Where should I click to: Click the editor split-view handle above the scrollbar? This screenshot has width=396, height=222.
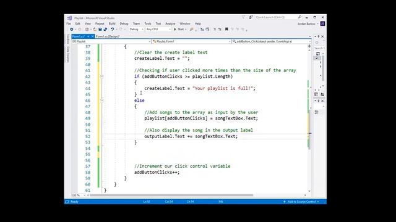click(309, 46)
